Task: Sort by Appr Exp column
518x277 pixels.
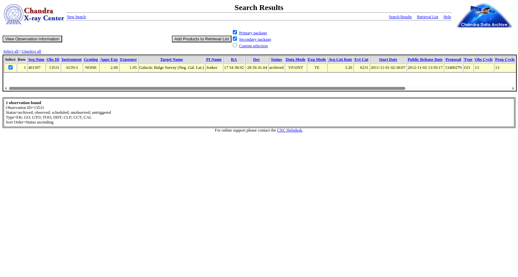Action: point(109,59)
